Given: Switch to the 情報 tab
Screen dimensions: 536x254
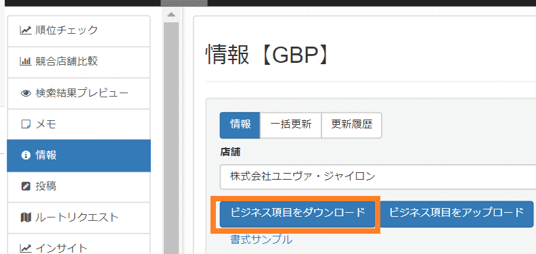Looking at the screenshot, I should [240, 125].
